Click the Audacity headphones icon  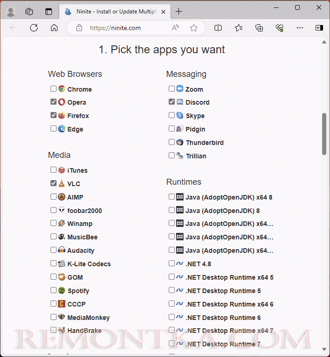click(62, 250)
